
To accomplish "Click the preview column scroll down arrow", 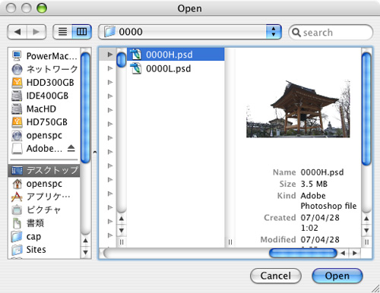I will tap(366, 230).
